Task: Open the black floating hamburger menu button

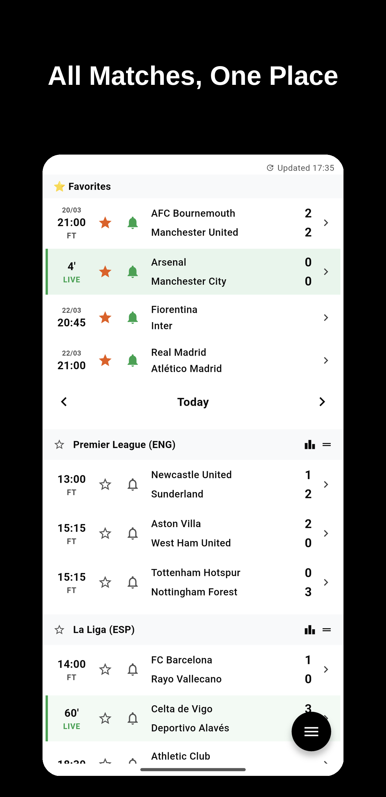Action: tap(311, 731)
